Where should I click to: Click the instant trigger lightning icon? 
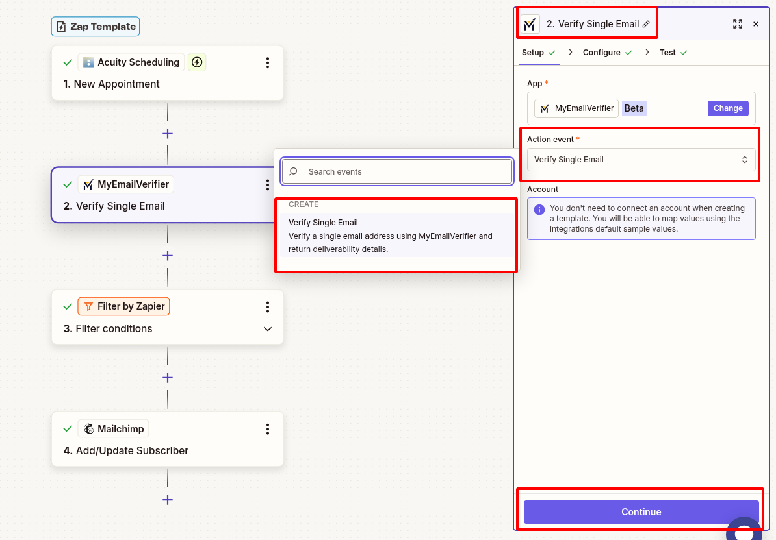pyautogui.click(x=197, y=62)
